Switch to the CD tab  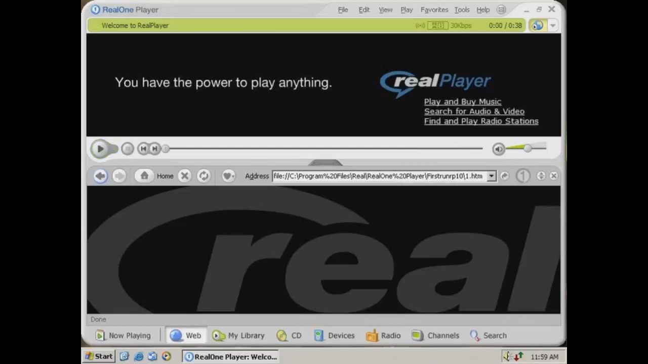(289, 335)
